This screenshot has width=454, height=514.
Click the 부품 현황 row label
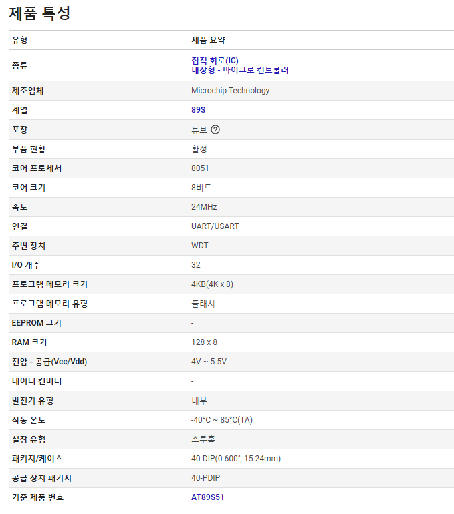tap(29, 149)
